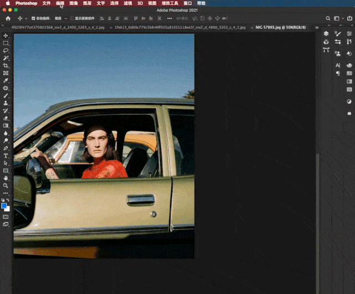Select the Move tool in left toolbar
Screen dimensions: 355x294
point(6,36)
